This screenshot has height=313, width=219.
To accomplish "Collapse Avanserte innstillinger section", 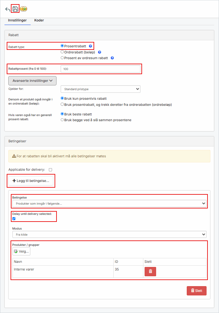I will click(x=32, y=81).
